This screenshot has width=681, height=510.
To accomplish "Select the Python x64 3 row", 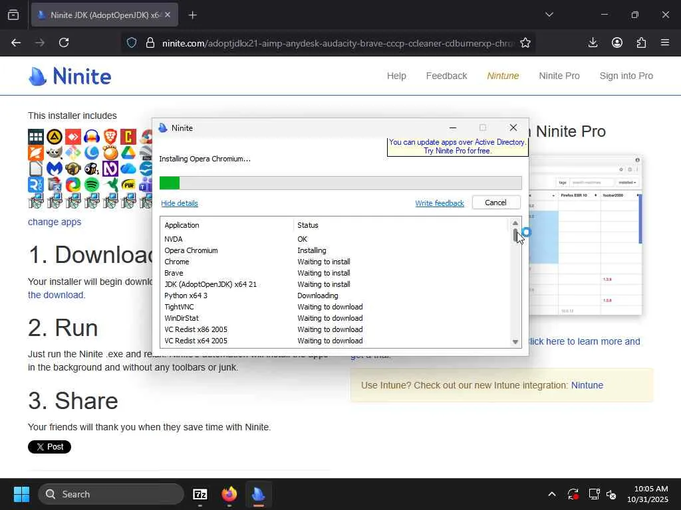I will (x=335, y=296).
